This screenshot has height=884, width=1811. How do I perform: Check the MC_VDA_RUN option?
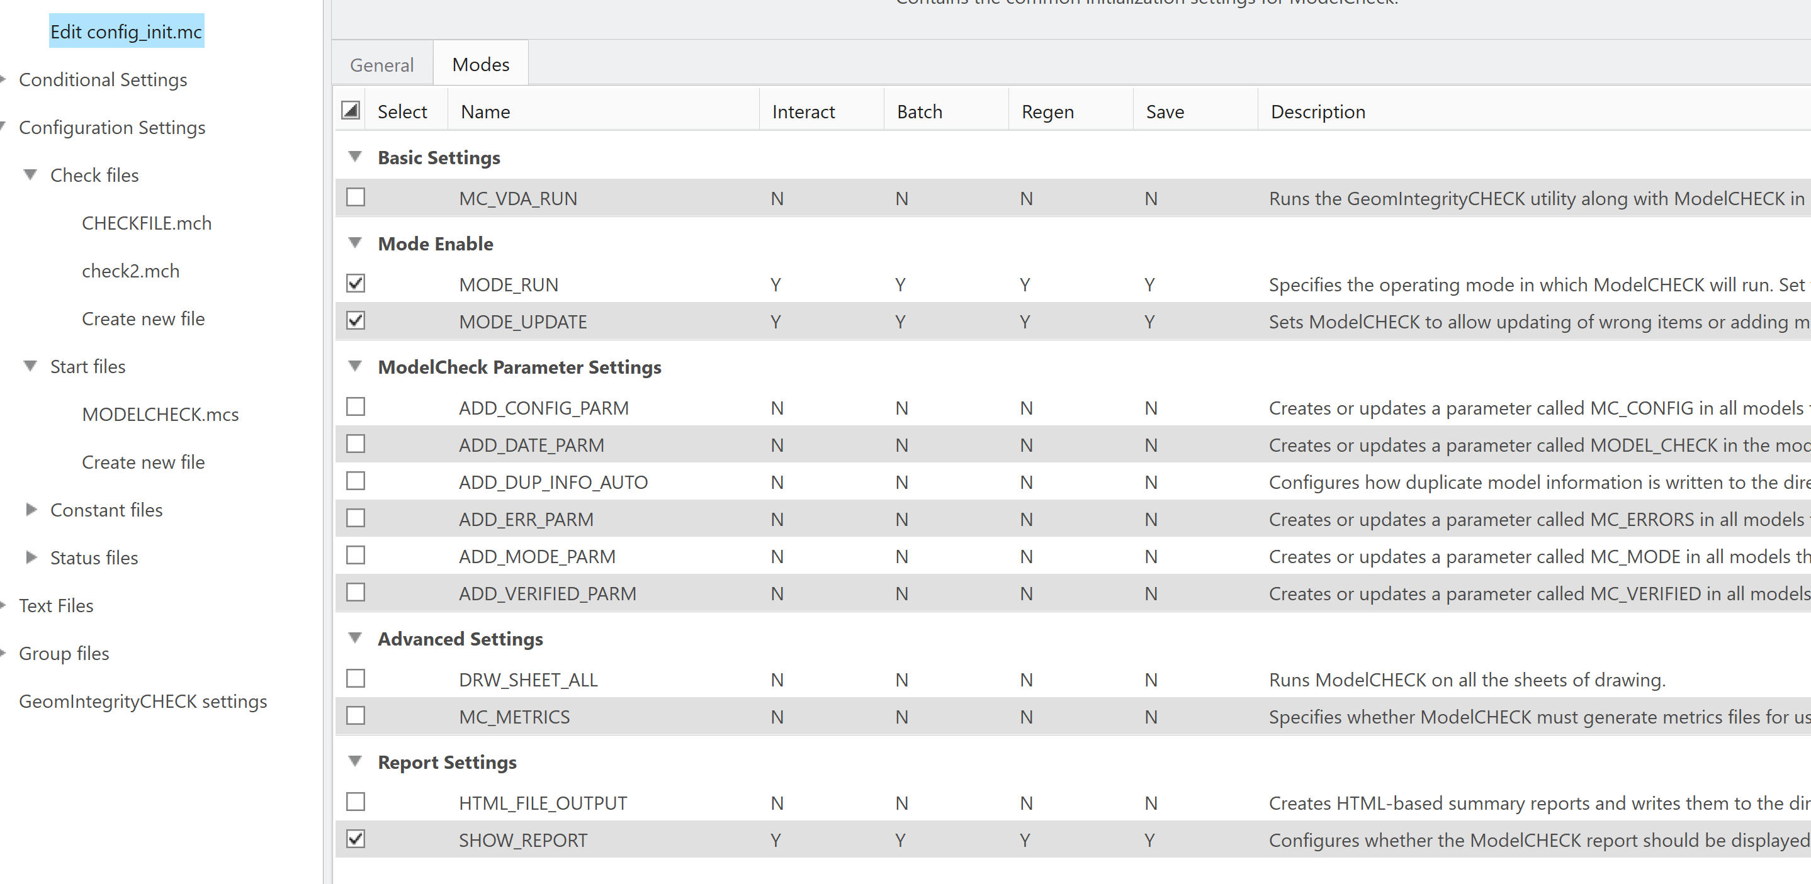click(355, 198)
